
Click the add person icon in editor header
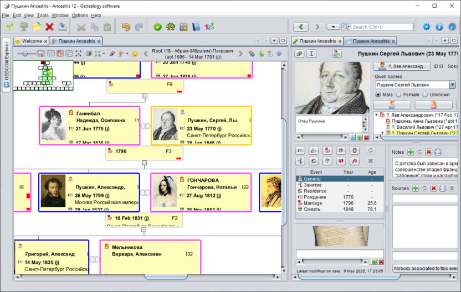click(x=336, y=54)
